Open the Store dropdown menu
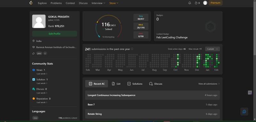This screenshot has width=256, height=122. point(114,3)
